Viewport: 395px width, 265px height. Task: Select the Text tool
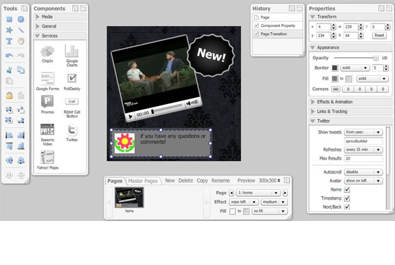point(9,41)
